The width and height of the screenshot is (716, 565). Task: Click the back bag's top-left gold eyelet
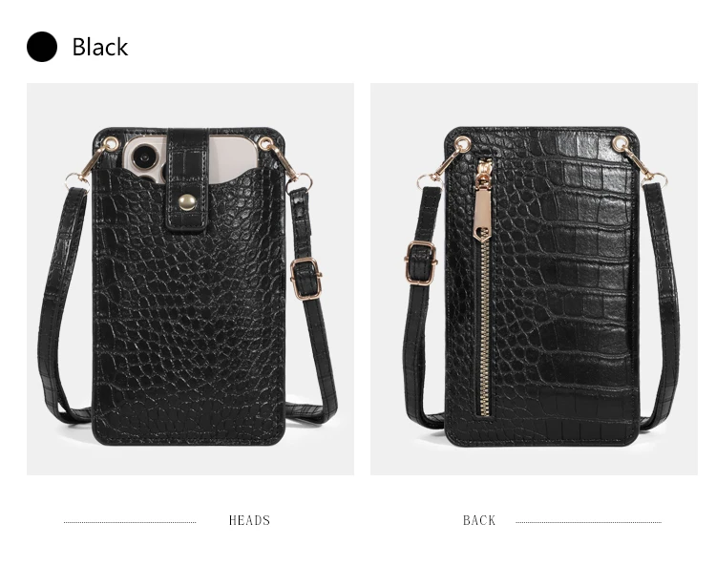coord(463,144)
